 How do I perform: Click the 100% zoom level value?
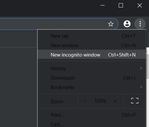100,101
